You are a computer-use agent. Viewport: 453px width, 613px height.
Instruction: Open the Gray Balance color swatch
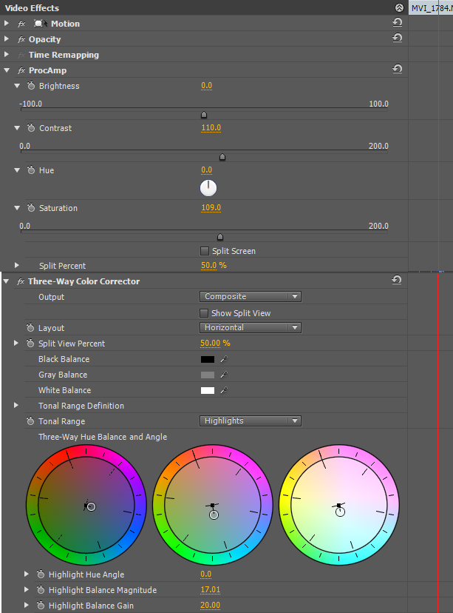pyautogui.click(x=208, y=375)
